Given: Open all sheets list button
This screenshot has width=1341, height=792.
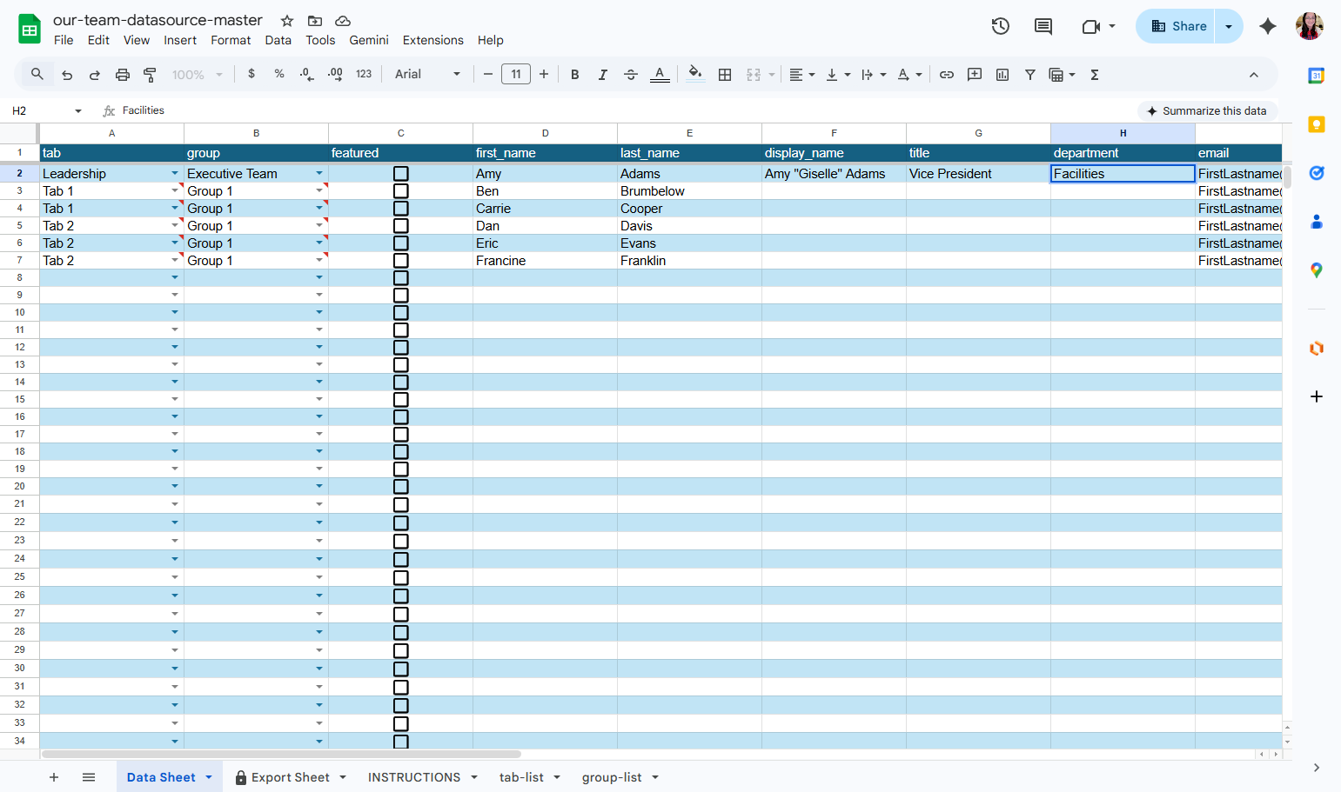Looking at the screenshot, I should pos(89,777).
